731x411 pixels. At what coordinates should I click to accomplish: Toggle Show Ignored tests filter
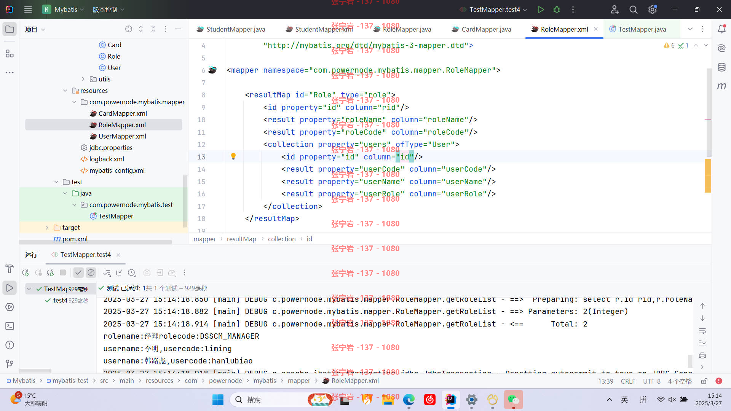click(x=91, y=272)
